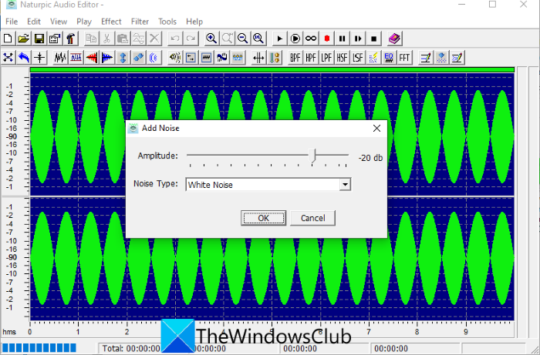Click the Open file folder icon

[23, 39]
